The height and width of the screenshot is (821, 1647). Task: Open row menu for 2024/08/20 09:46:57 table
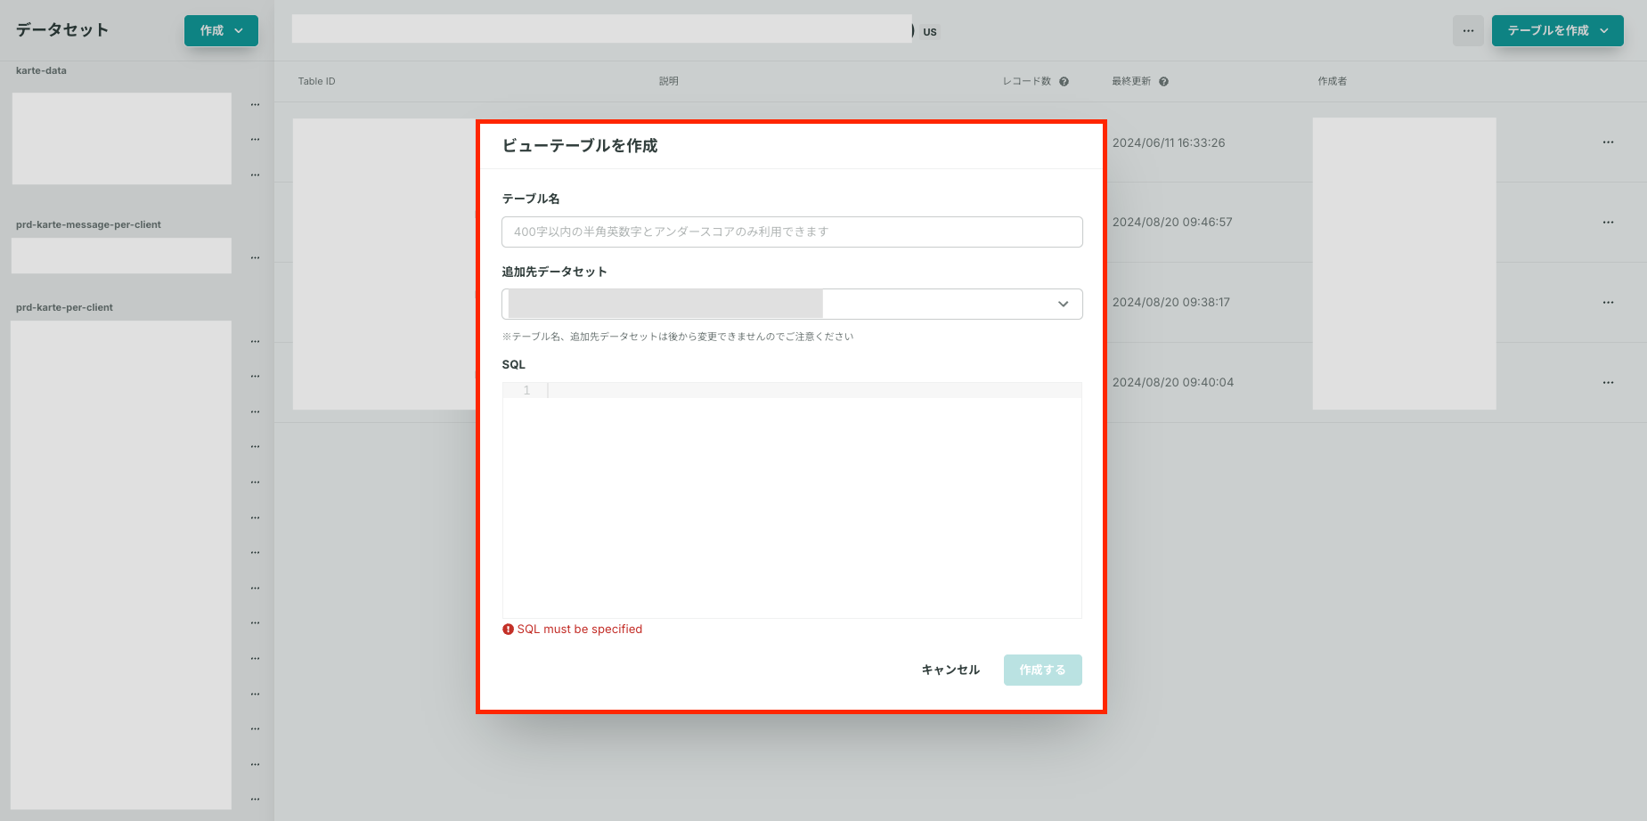pos(1608,223)
